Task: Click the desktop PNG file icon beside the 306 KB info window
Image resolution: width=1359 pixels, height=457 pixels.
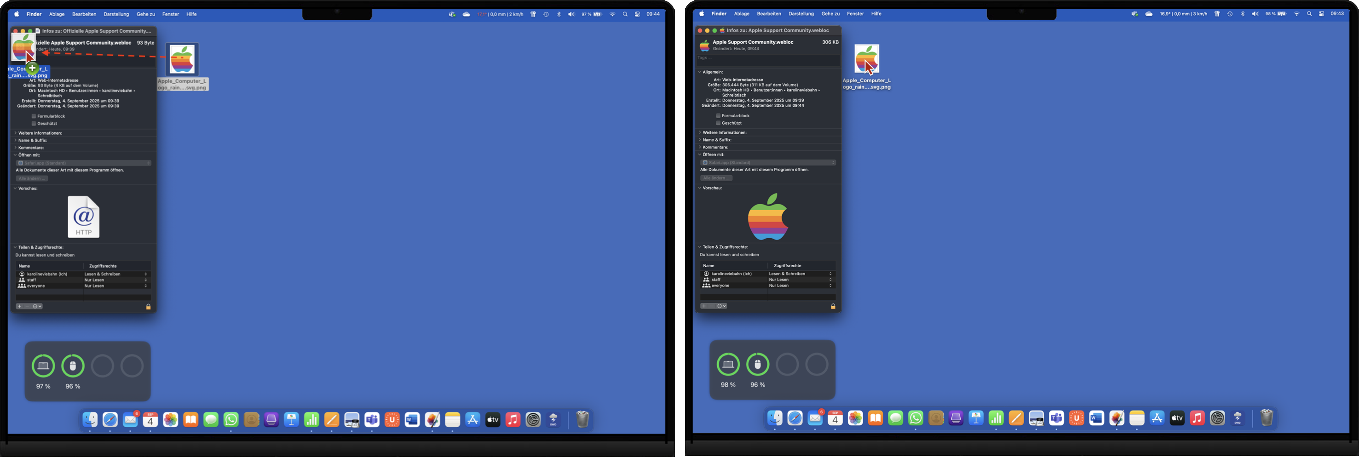Action: [867, 59]
